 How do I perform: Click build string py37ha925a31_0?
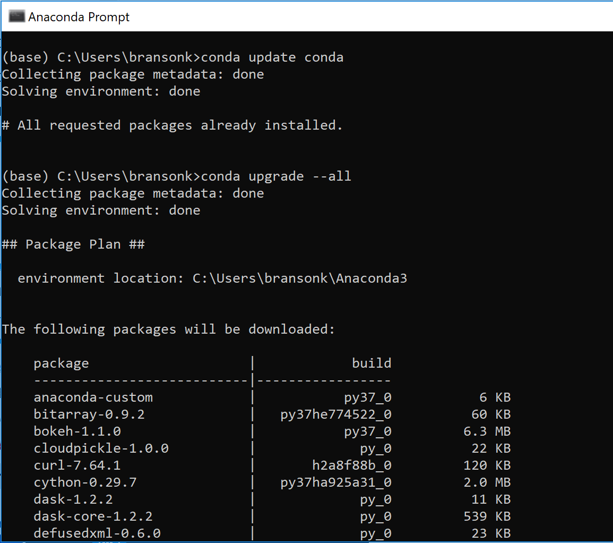[336, 483]
